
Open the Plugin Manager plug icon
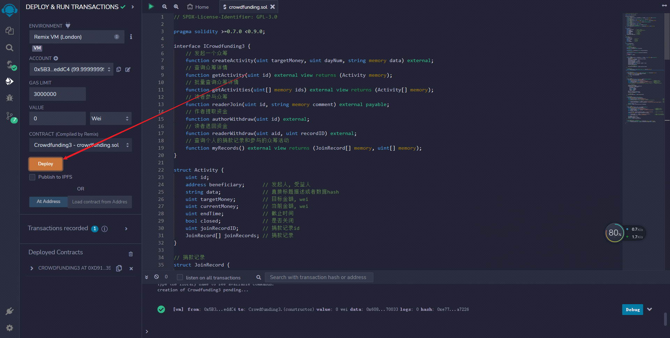pos(9,311)
